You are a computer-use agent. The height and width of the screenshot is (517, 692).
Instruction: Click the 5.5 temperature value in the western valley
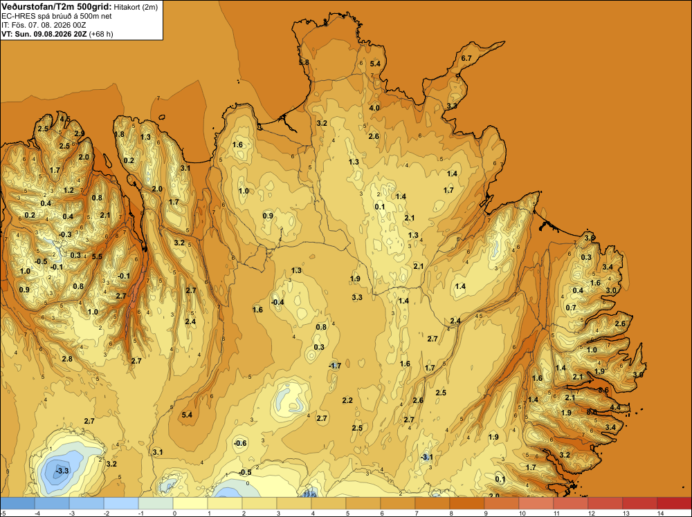[97, 256]
